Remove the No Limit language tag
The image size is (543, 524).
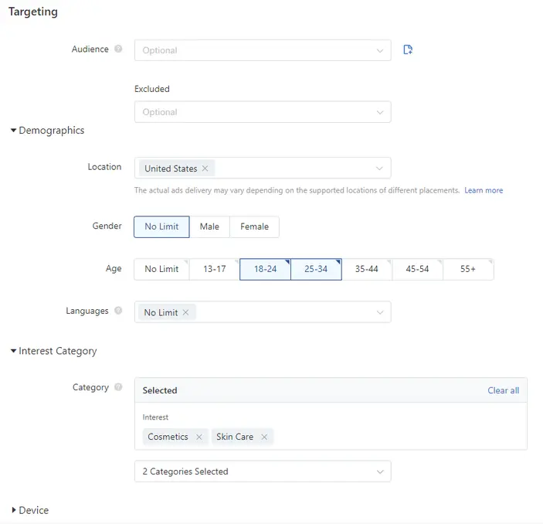[185, 313]
